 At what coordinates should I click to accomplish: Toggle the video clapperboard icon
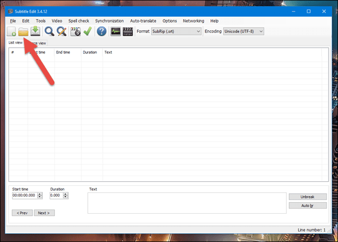(x=128, y=31)
